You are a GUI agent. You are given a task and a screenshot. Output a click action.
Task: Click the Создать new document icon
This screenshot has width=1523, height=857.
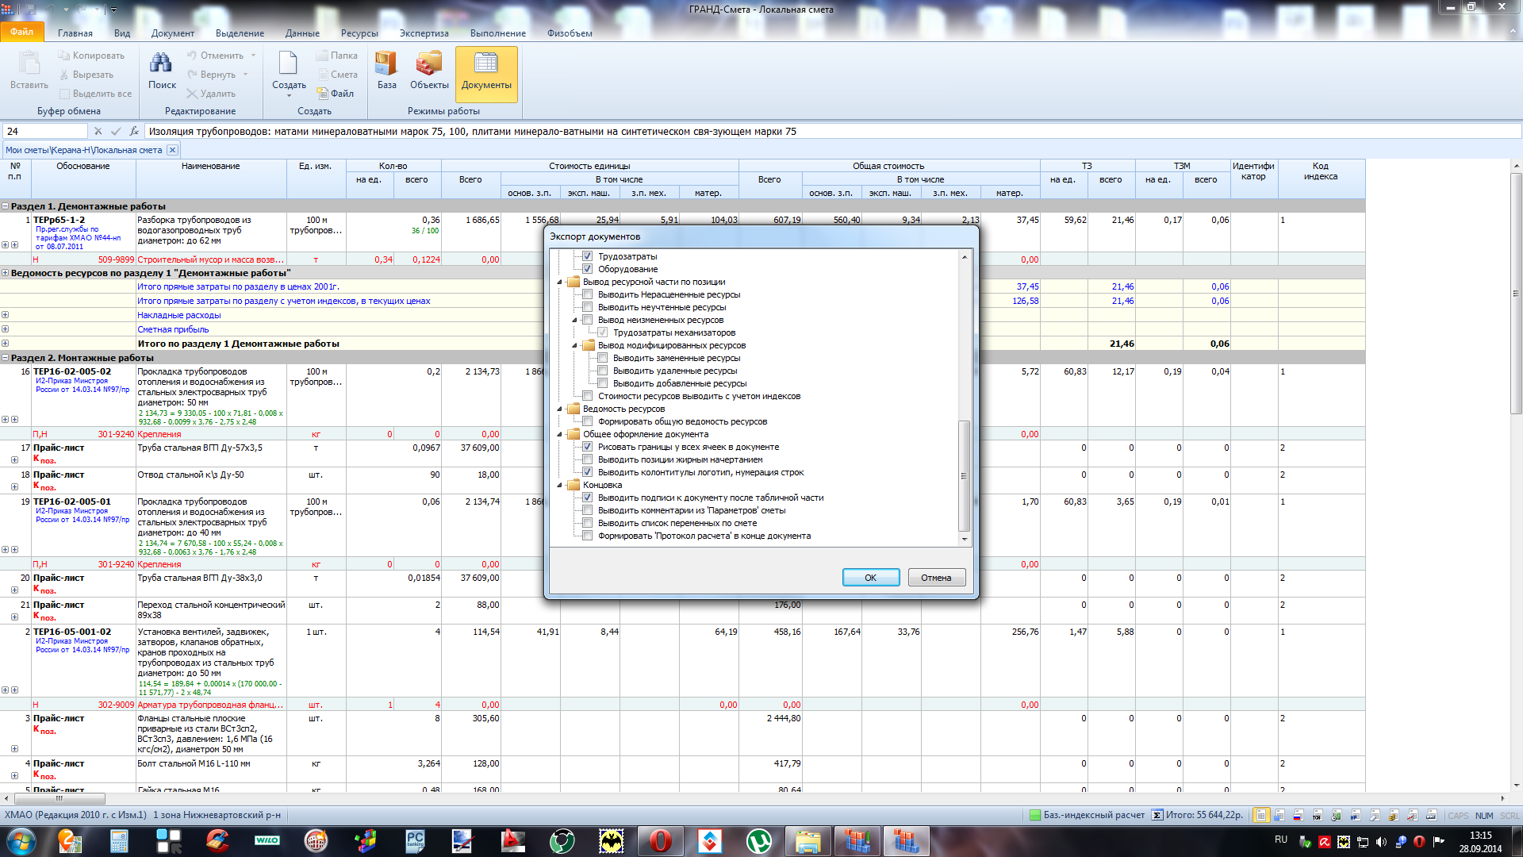288,64
